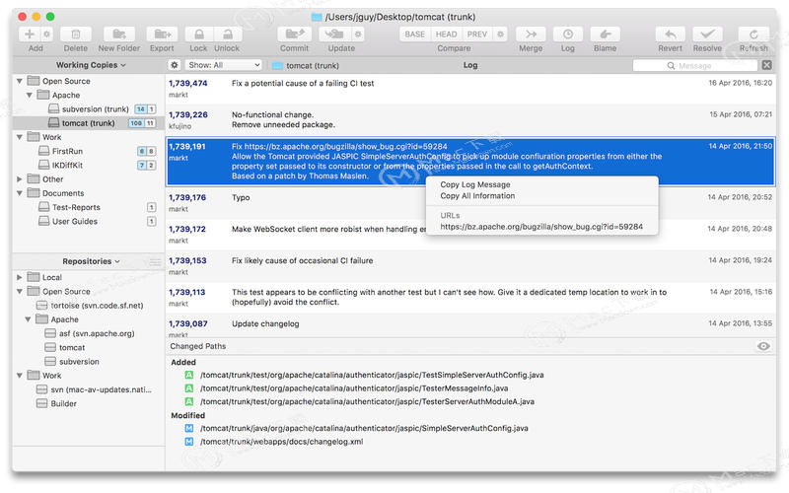Toggle Changed Paths eye visibility icon
This screenshot has width=789, height=493.
tap(763, 346)
